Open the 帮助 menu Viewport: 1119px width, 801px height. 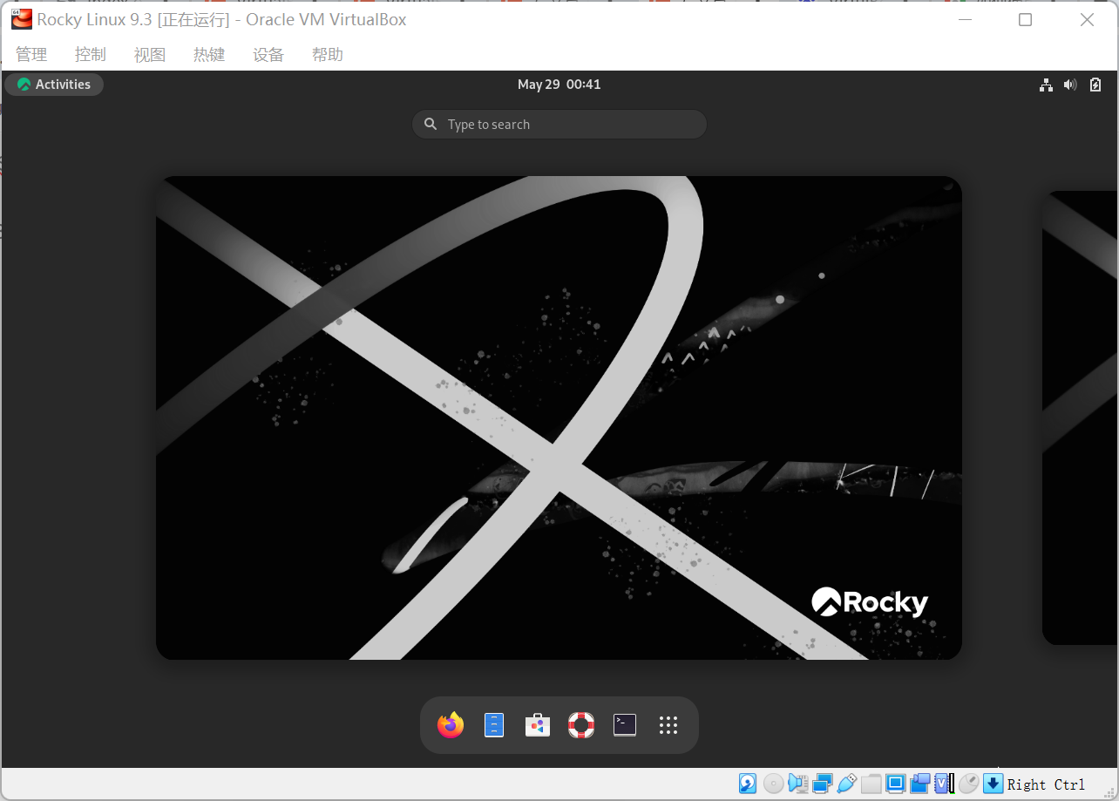pyautogui.click(x=328, y=55)
